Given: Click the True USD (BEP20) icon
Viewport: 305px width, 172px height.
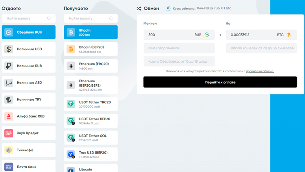Looking at the screenshot, I should 71,154.
